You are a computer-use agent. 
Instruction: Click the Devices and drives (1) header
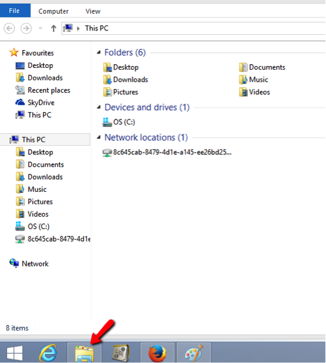(147, 108)
